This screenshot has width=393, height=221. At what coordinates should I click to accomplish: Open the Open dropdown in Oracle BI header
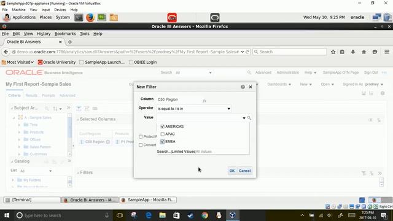coord(327,85)
